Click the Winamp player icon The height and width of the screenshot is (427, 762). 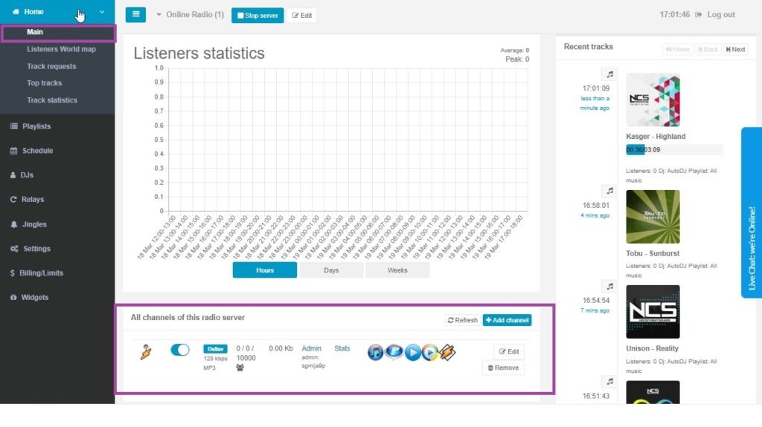(x=447, y=352)
